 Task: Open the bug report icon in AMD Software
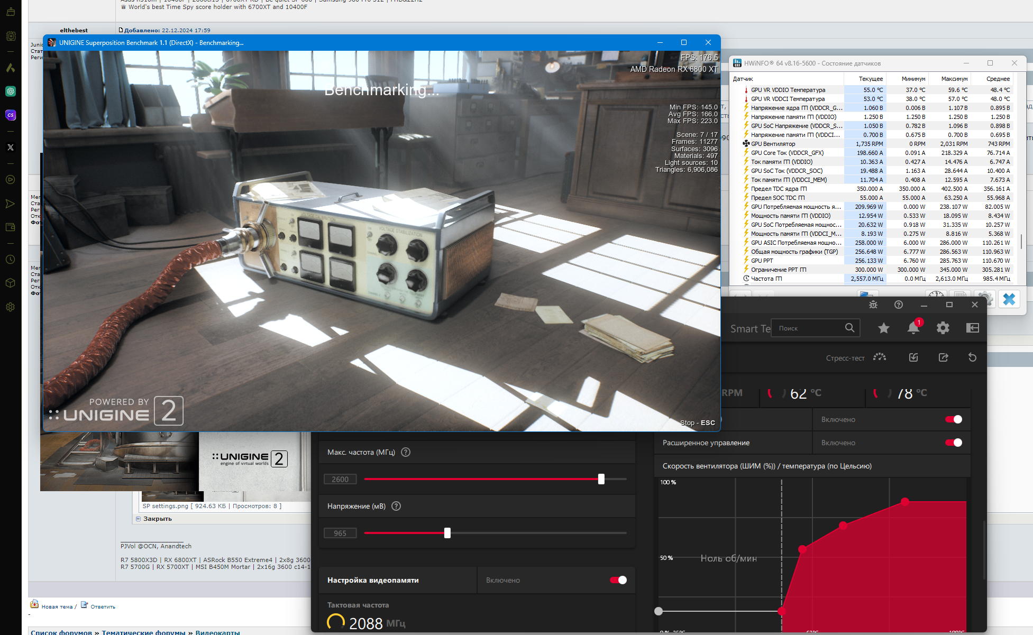pyautogui.click(x=873, y=305)
